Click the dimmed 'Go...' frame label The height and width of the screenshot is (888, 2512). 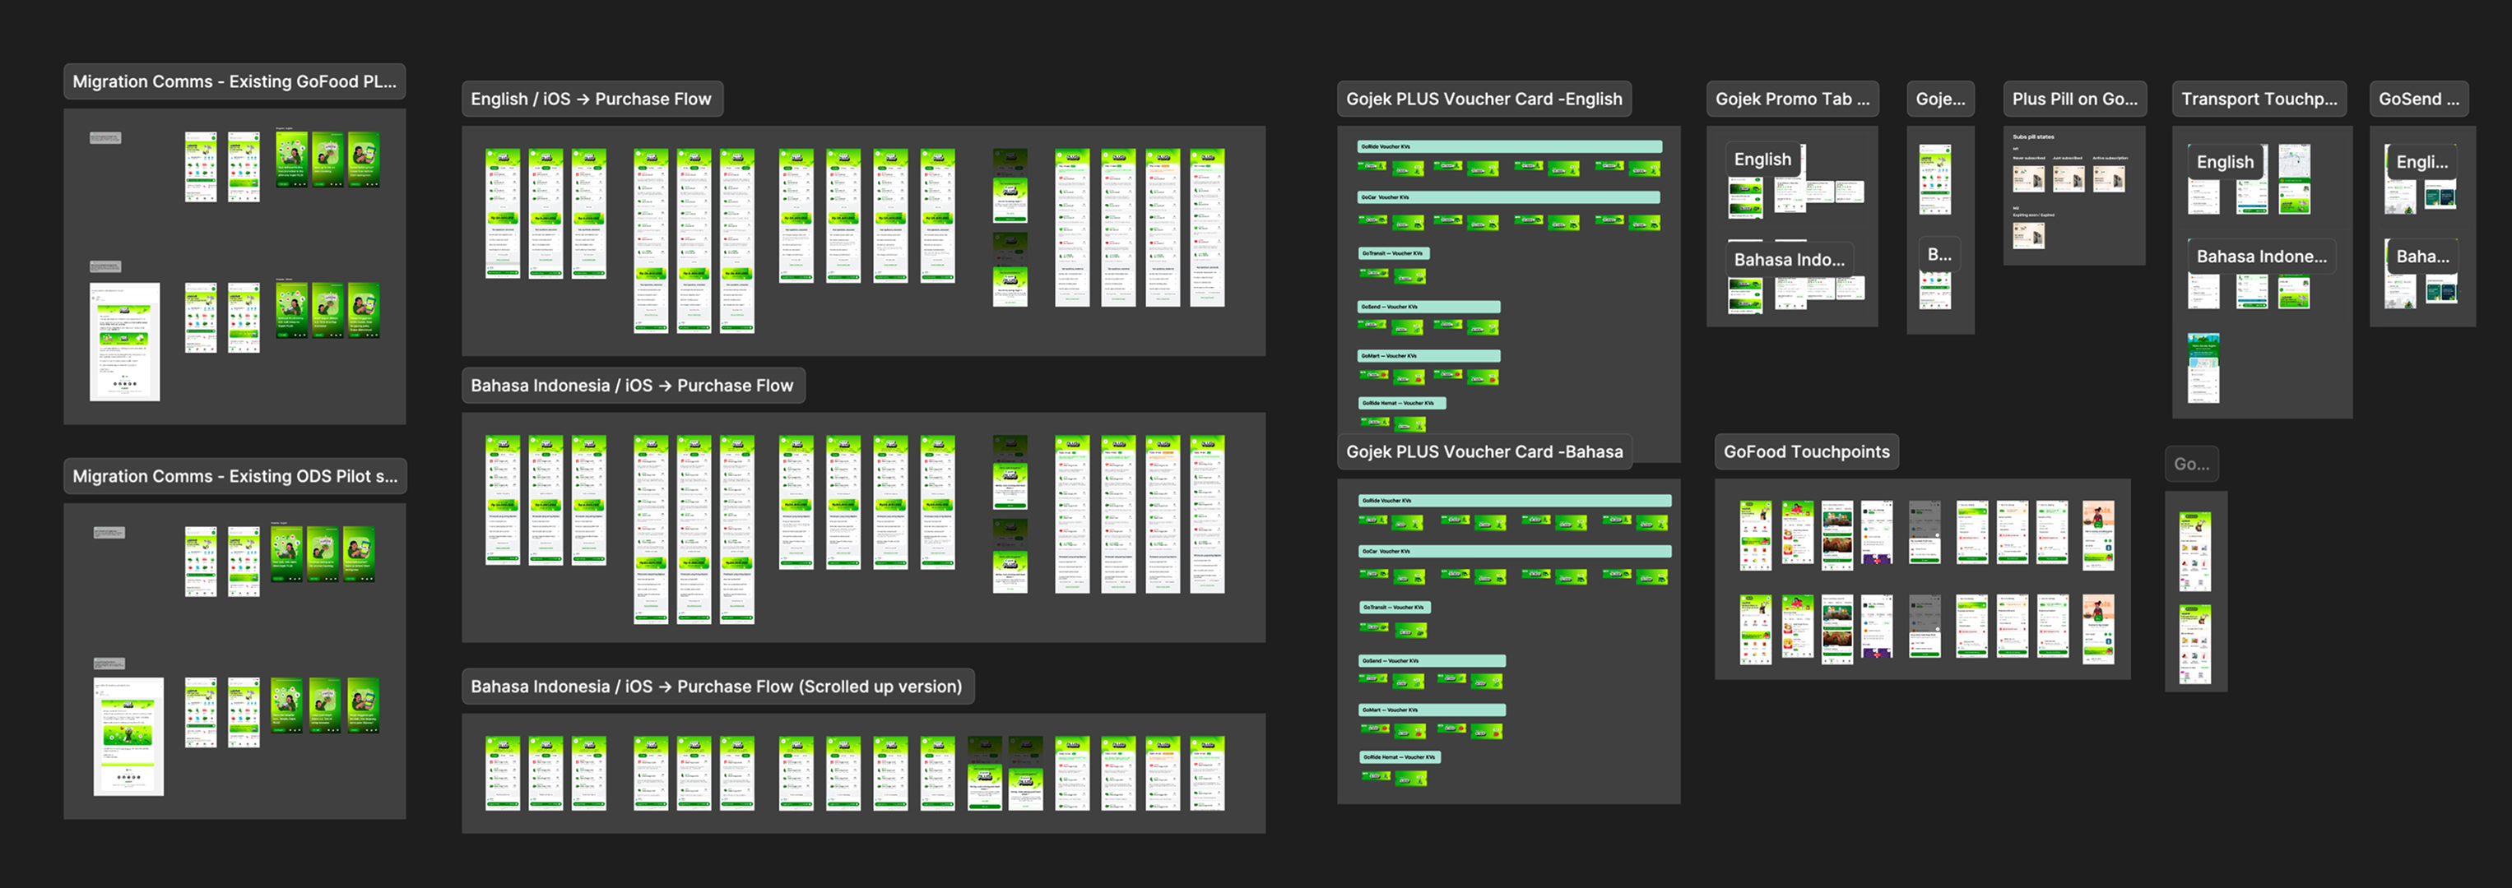point(2192,464)
